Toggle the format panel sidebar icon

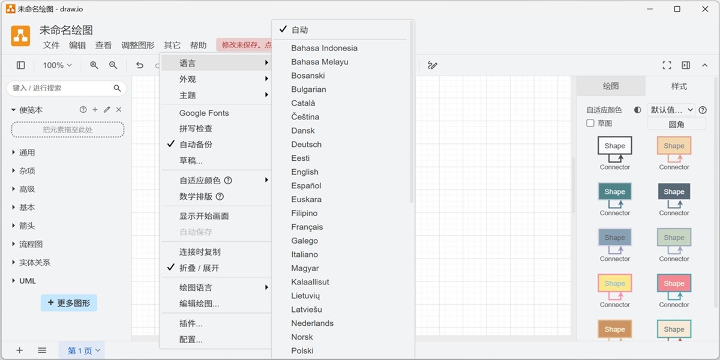click(x=685, y=65)
